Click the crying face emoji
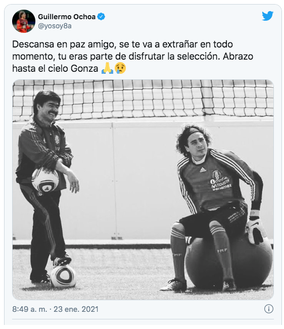Viewport: 284px width, 329px height. pos(120,68)
